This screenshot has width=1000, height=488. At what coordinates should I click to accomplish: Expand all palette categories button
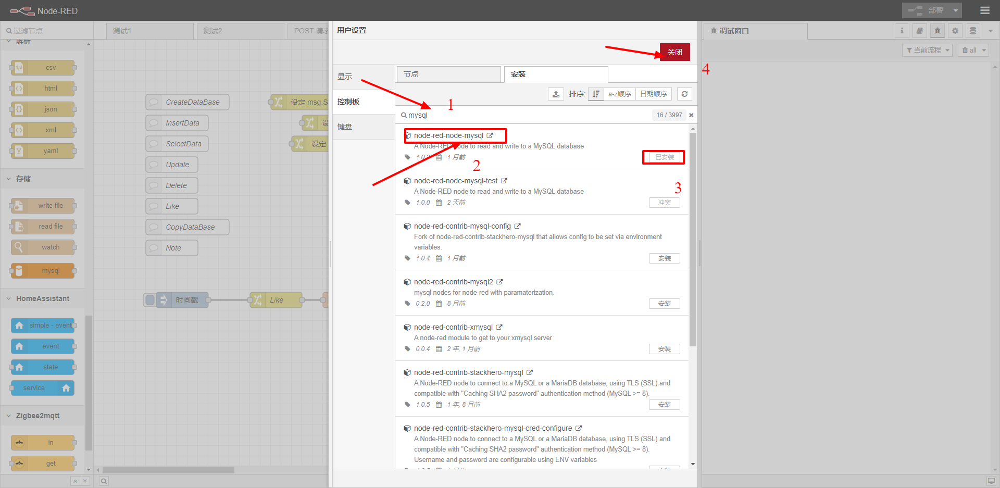[85, 481]
